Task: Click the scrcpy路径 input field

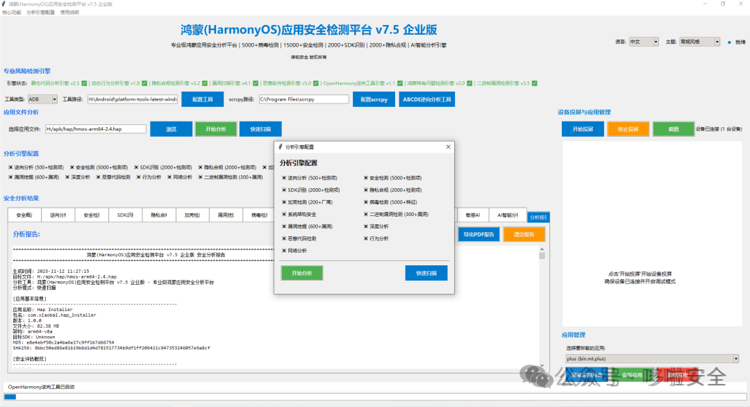Action: tap(303, 99)
